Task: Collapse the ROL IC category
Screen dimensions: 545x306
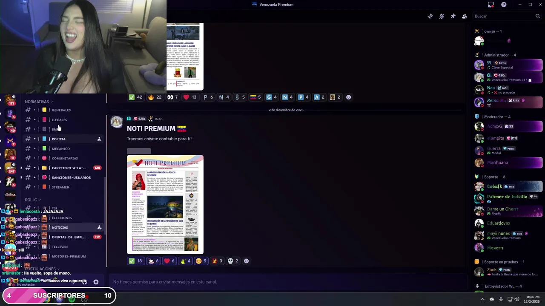Action: click(x=33, y=200)
